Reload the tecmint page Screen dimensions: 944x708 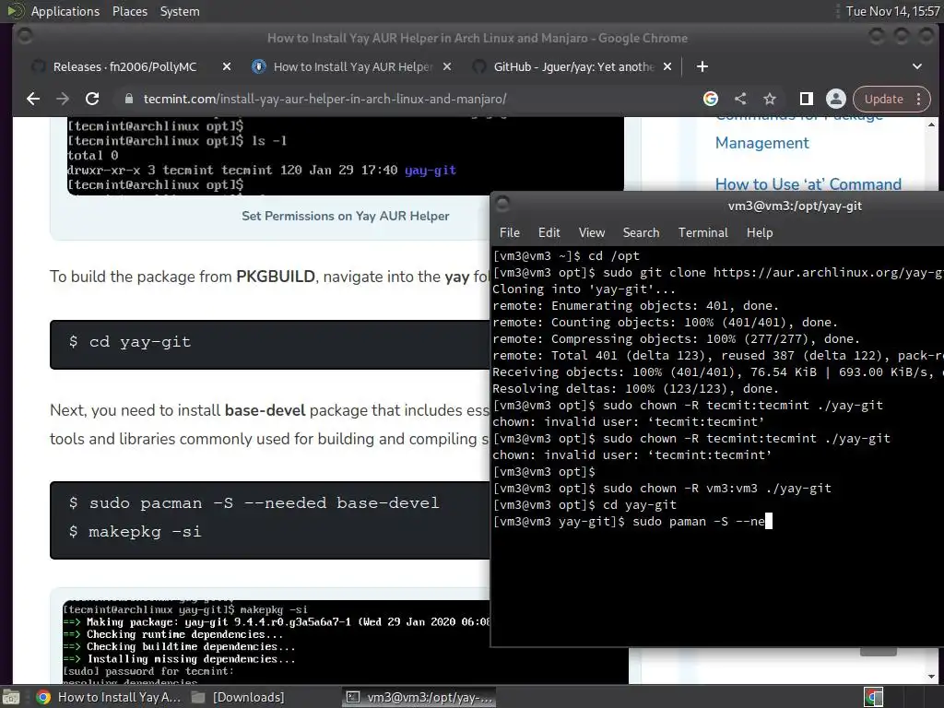pyautogui.click(x=92, y=99)
